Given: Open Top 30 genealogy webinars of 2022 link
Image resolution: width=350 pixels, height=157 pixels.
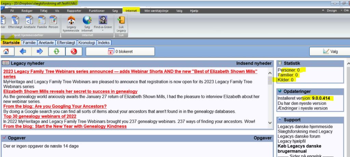Looking at the screenshot, I should tap(40, 116).
